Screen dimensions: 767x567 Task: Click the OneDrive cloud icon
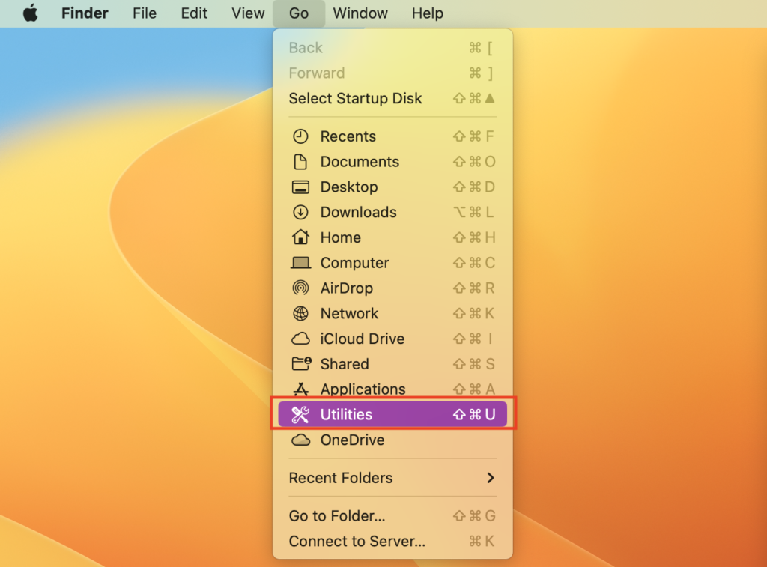300,440
